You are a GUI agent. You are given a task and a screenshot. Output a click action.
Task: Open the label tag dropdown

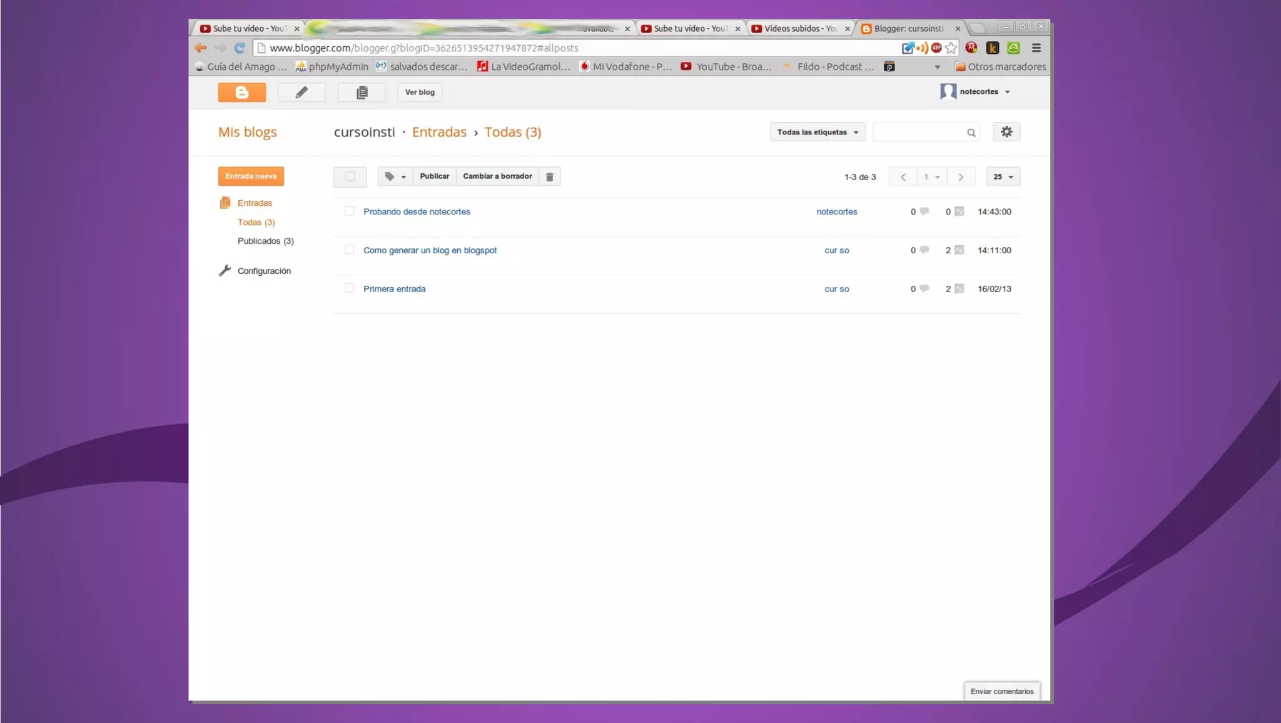point(395,176)
